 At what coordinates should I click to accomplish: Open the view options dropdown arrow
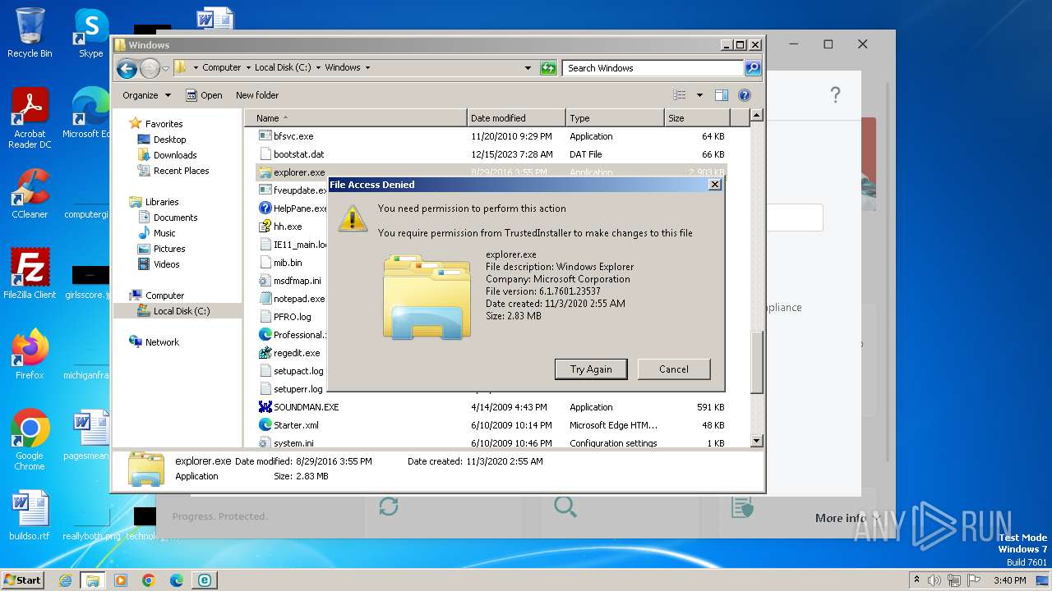699,95
